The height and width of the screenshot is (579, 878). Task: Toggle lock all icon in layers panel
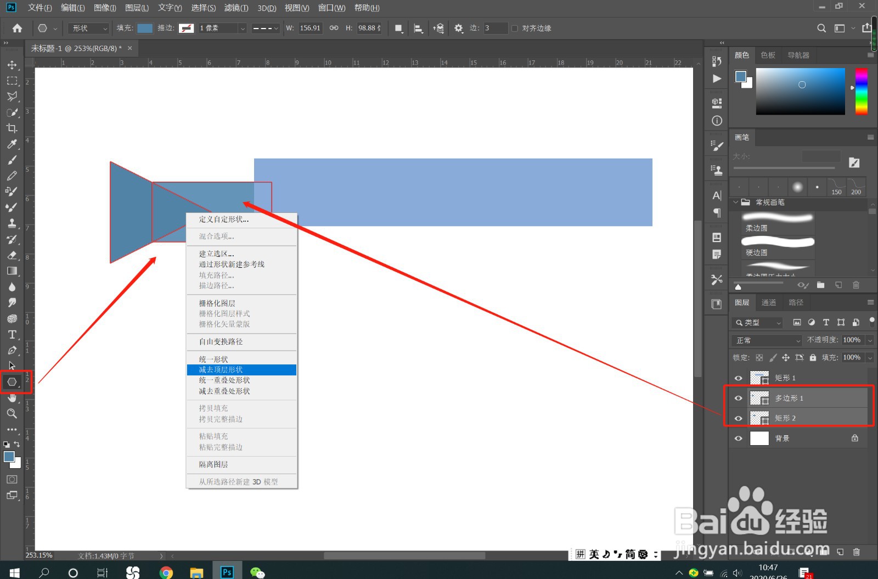[813, 358]
